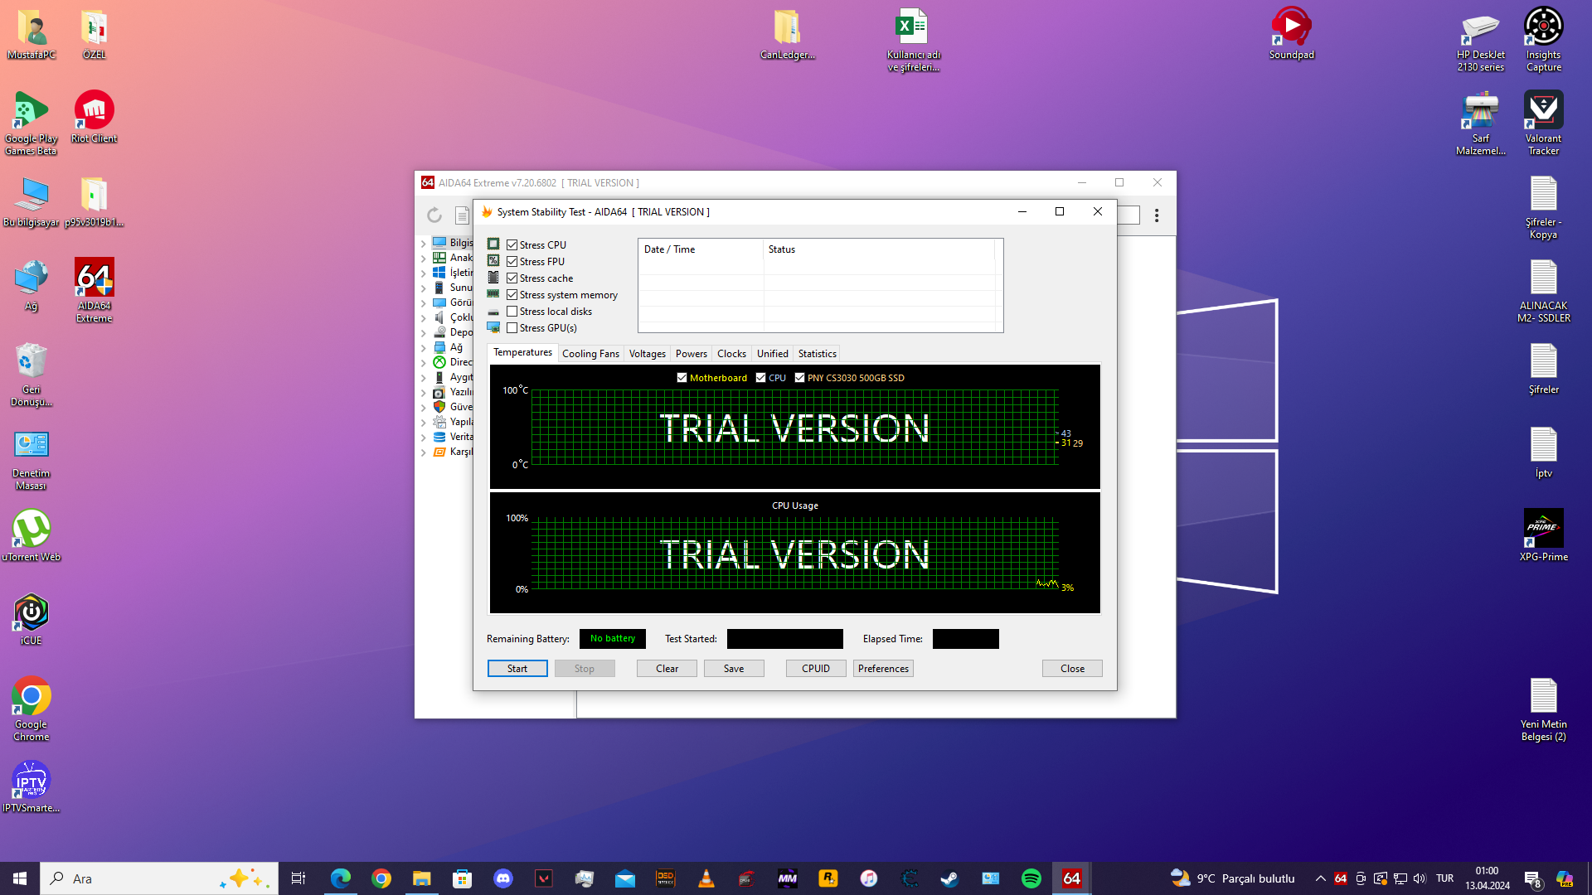
Task: Toggle the Motherboard temperature checkbox
Action: [682, 378]
